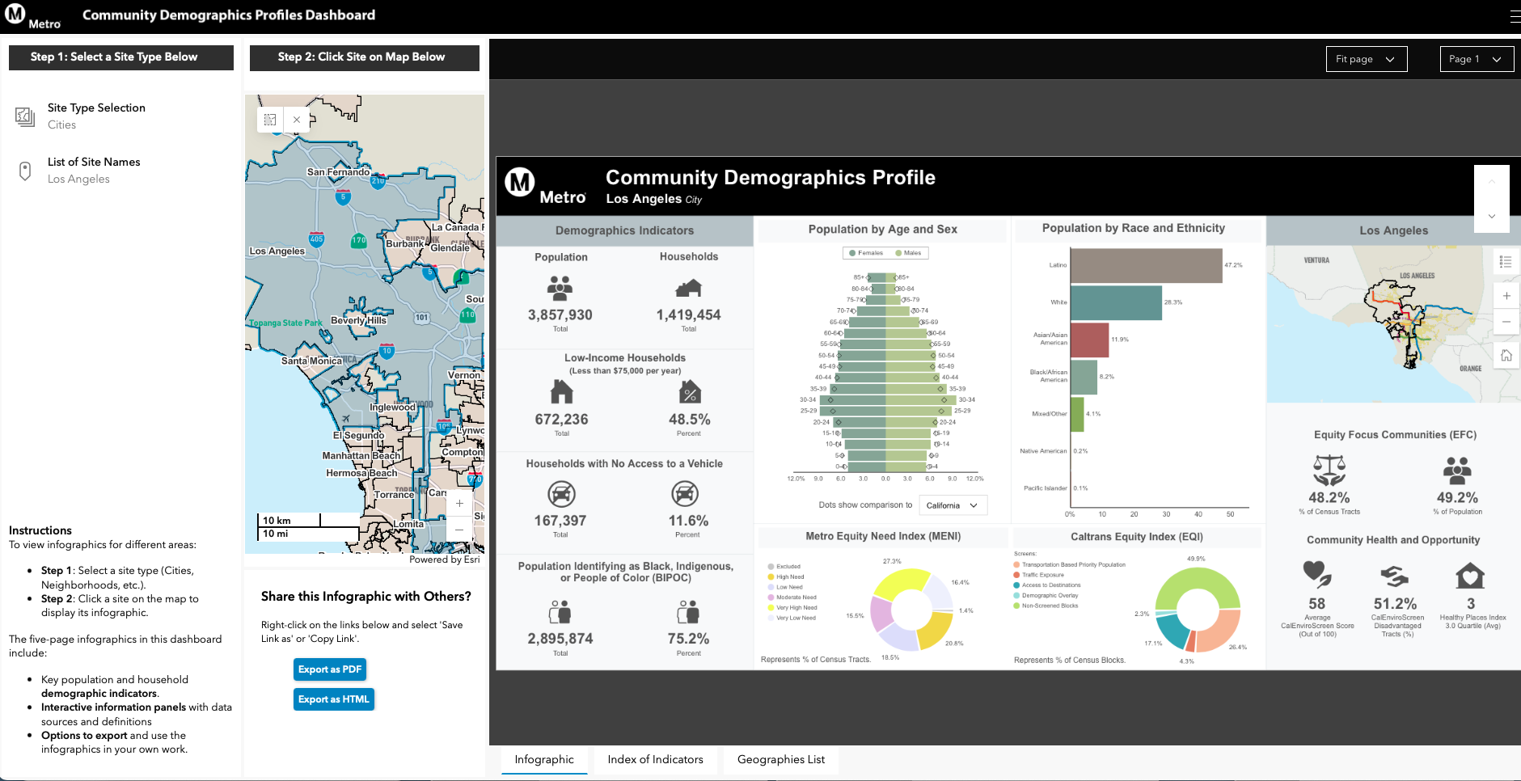Image resolution: width=1521 pixels, height=781 pixels.
Task: Click Export as HTML button
Action: (x=334, y=699)
